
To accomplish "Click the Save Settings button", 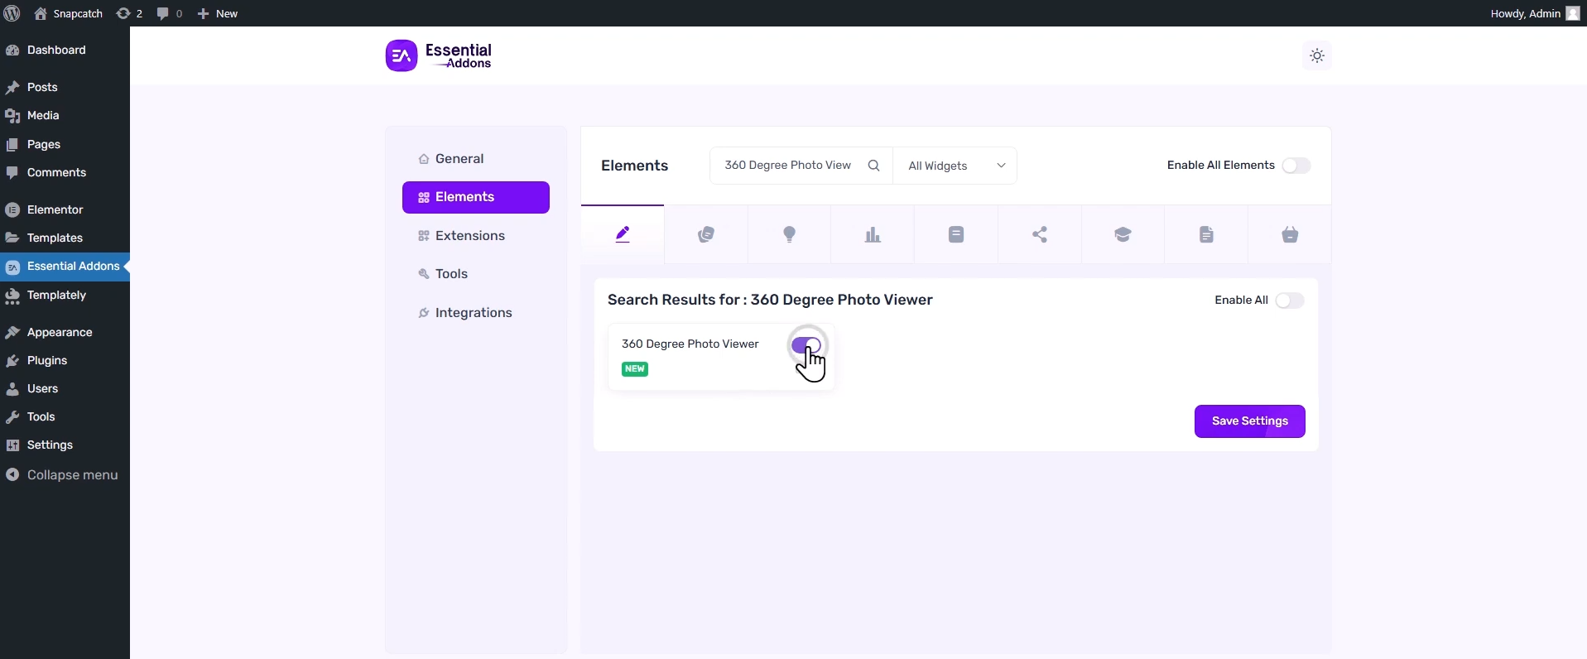I will point(1249,421).
